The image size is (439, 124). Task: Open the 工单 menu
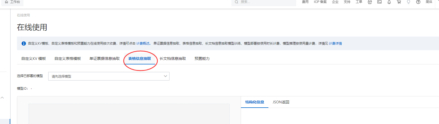pyautogui.click(x=359, y=2)
